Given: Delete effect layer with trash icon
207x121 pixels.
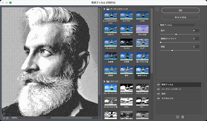Looking at the screenshot, I should point(183,117).
